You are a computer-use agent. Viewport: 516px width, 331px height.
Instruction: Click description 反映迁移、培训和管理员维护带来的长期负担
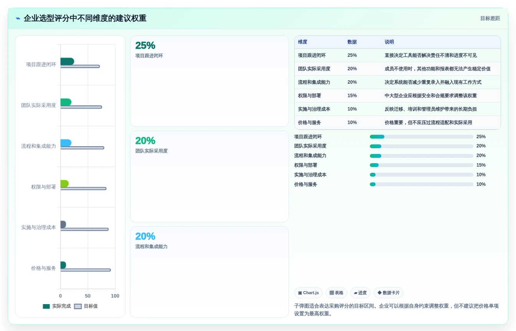431,109
